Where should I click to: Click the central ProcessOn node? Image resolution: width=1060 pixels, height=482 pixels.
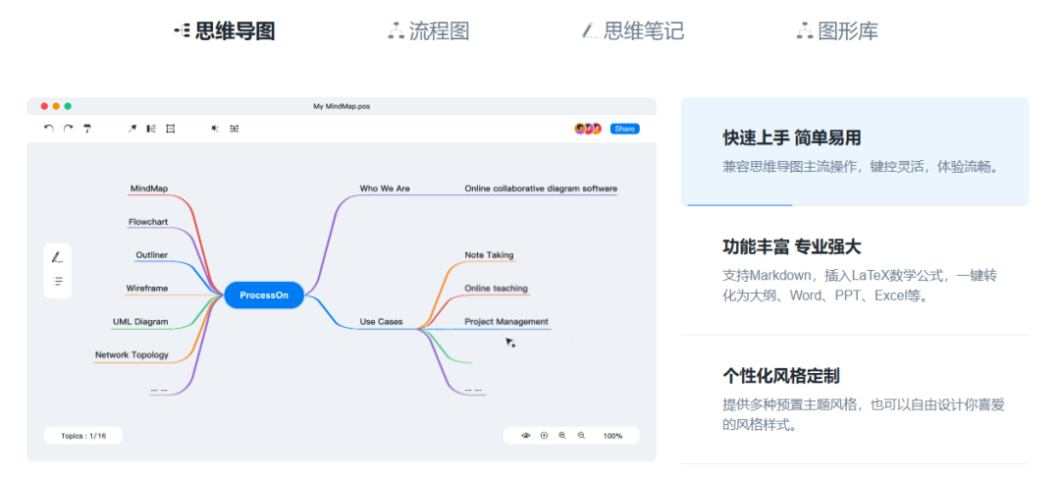point(264,295)
